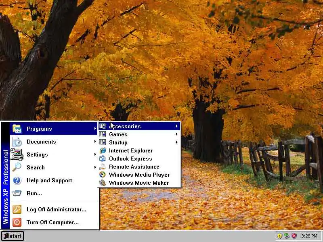This screenshot has width=323, height=242.
Task: Choose Log Off Administrator...
Action: pos(54,209)
